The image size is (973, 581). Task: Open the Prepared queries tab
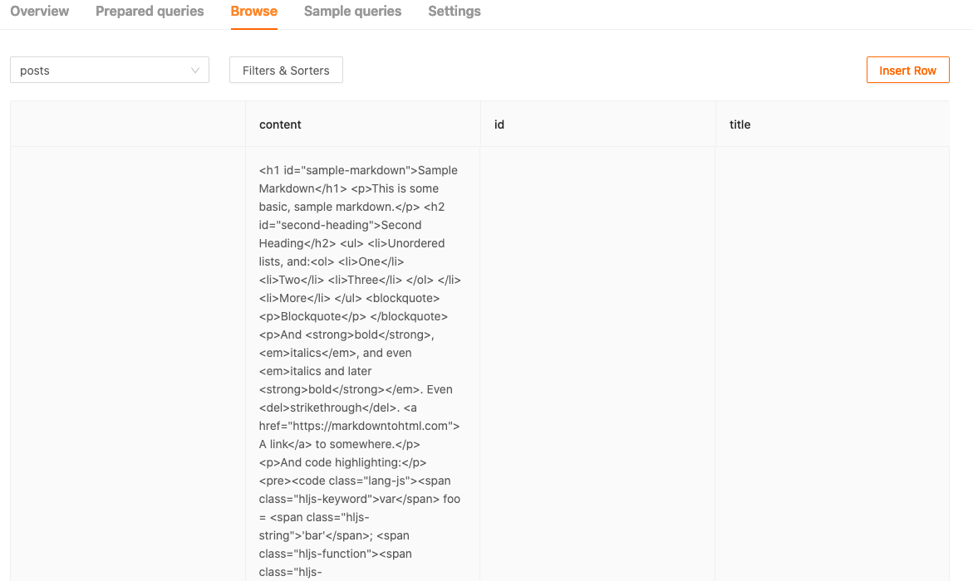(149, 11)
